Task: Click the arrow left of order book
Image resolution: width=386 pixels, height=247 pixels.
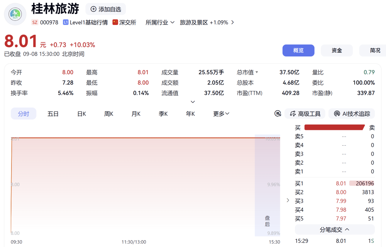Action: point(288,200)
